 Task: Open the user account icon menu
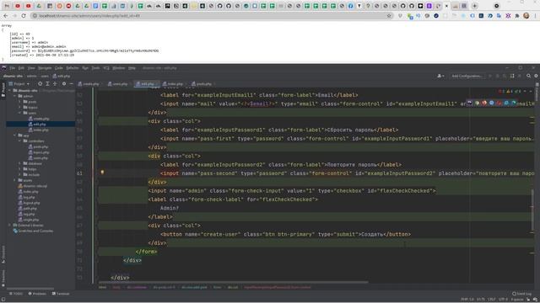(x=440, y=76)
